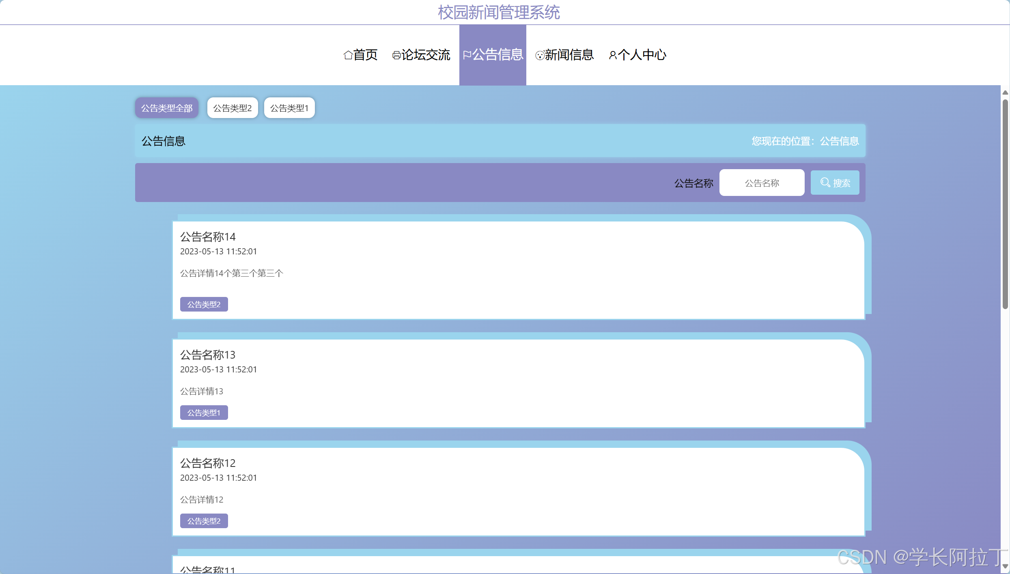Filter by 公告类型2 tab

[233, 108]
